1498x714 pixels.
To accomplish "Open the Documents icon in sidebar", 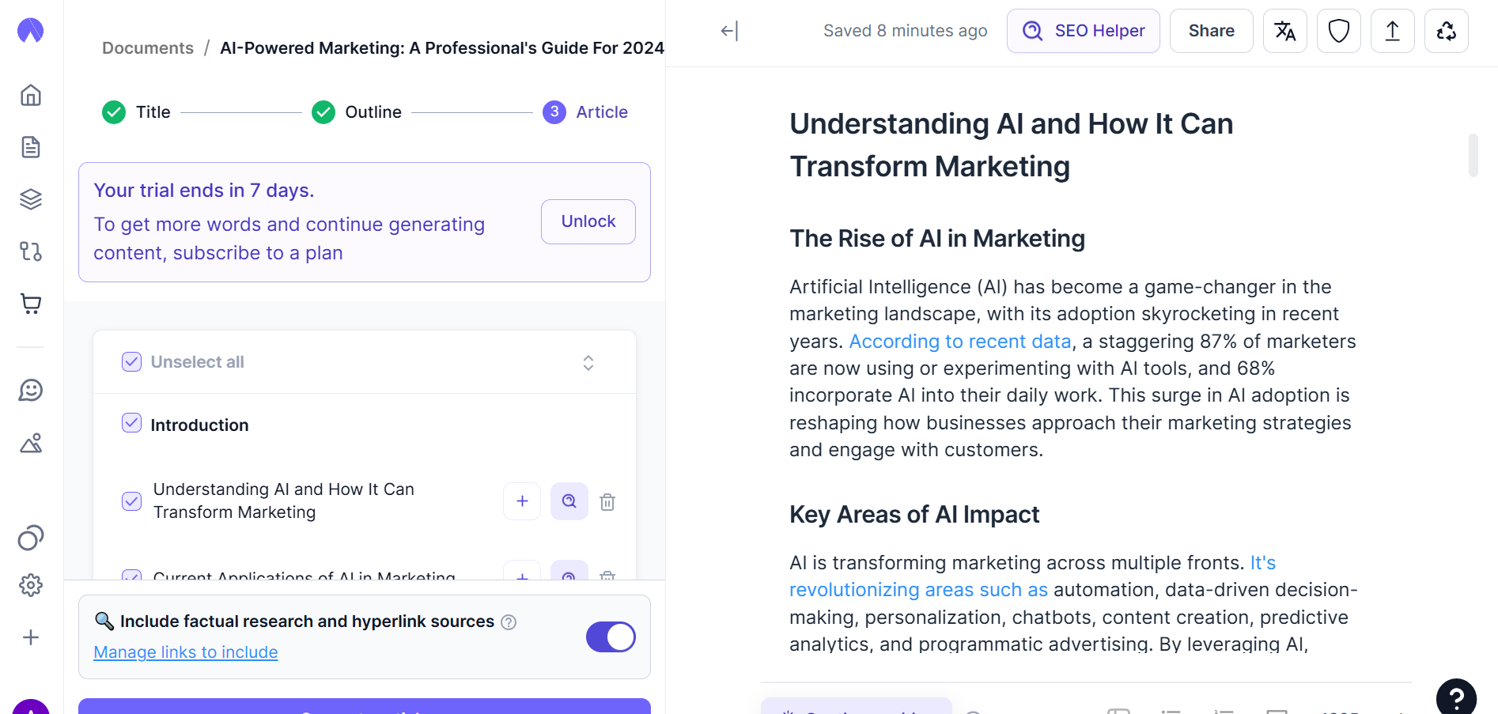I will pyautogui.click(x=31, y=147).
